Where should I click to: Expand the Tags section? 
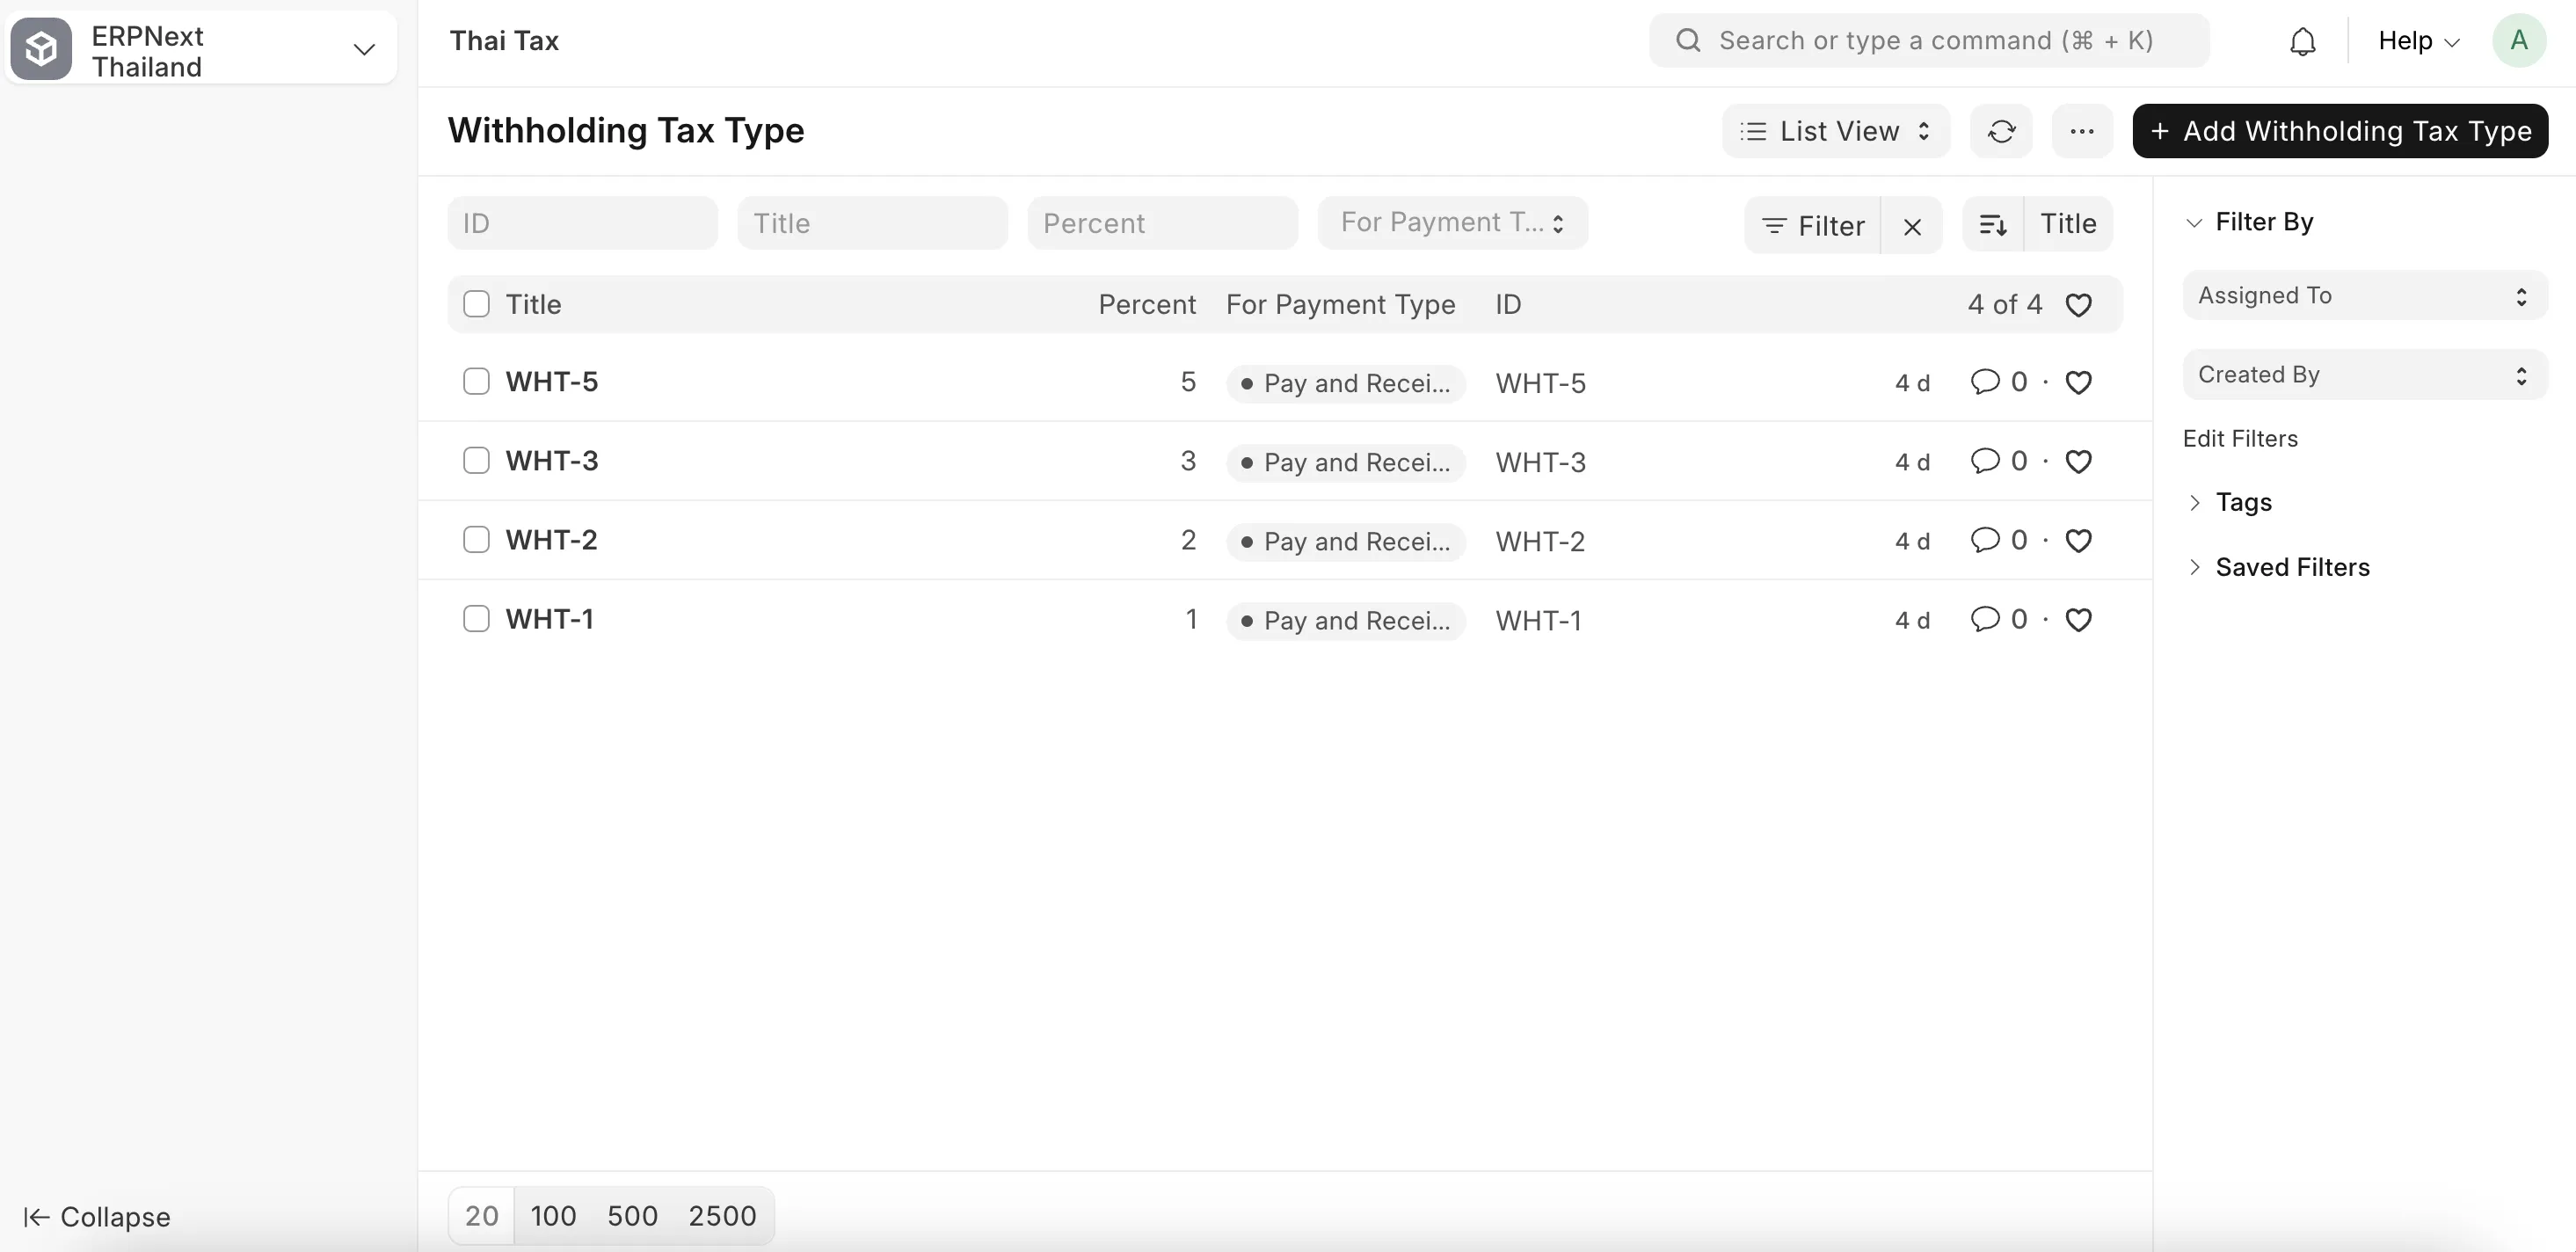(x=2229, y=502)
